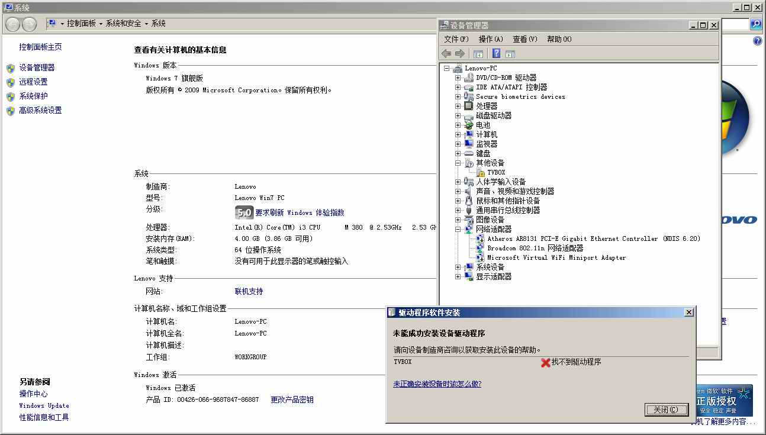Click 系统和安全 in the address breadcrumb
Viewport: 766px width, 435px height.
click(x=123, y=24)
